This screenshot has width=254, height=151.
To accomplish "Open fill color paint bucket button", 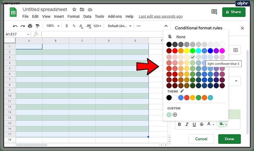I will [223, 124].
